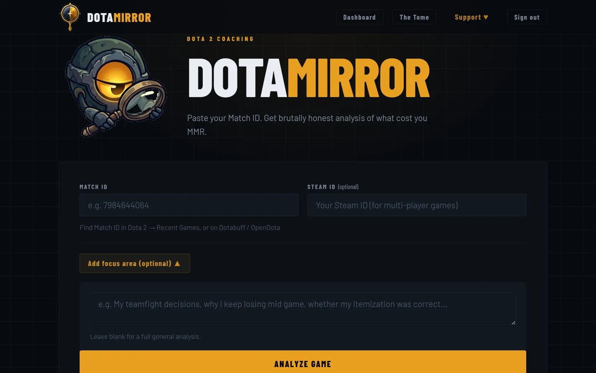Open the Dashboard page
The width and height of the screenshot is (596, 373).
click(359, 17)
